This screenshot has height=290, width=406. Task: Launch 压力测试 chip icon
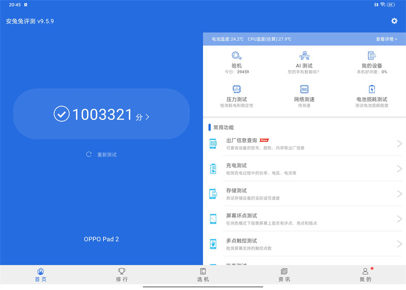pos(236,89)
